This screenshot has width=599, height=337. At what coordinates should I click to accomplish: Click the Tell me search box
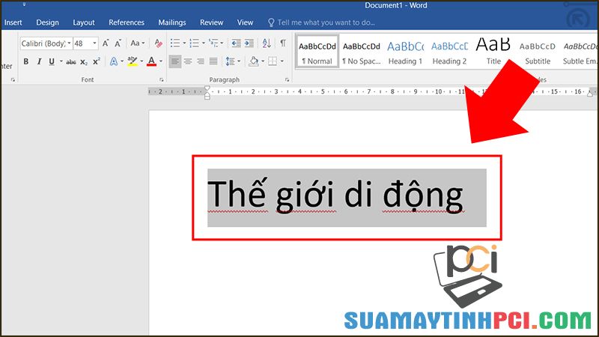(326, 22)
